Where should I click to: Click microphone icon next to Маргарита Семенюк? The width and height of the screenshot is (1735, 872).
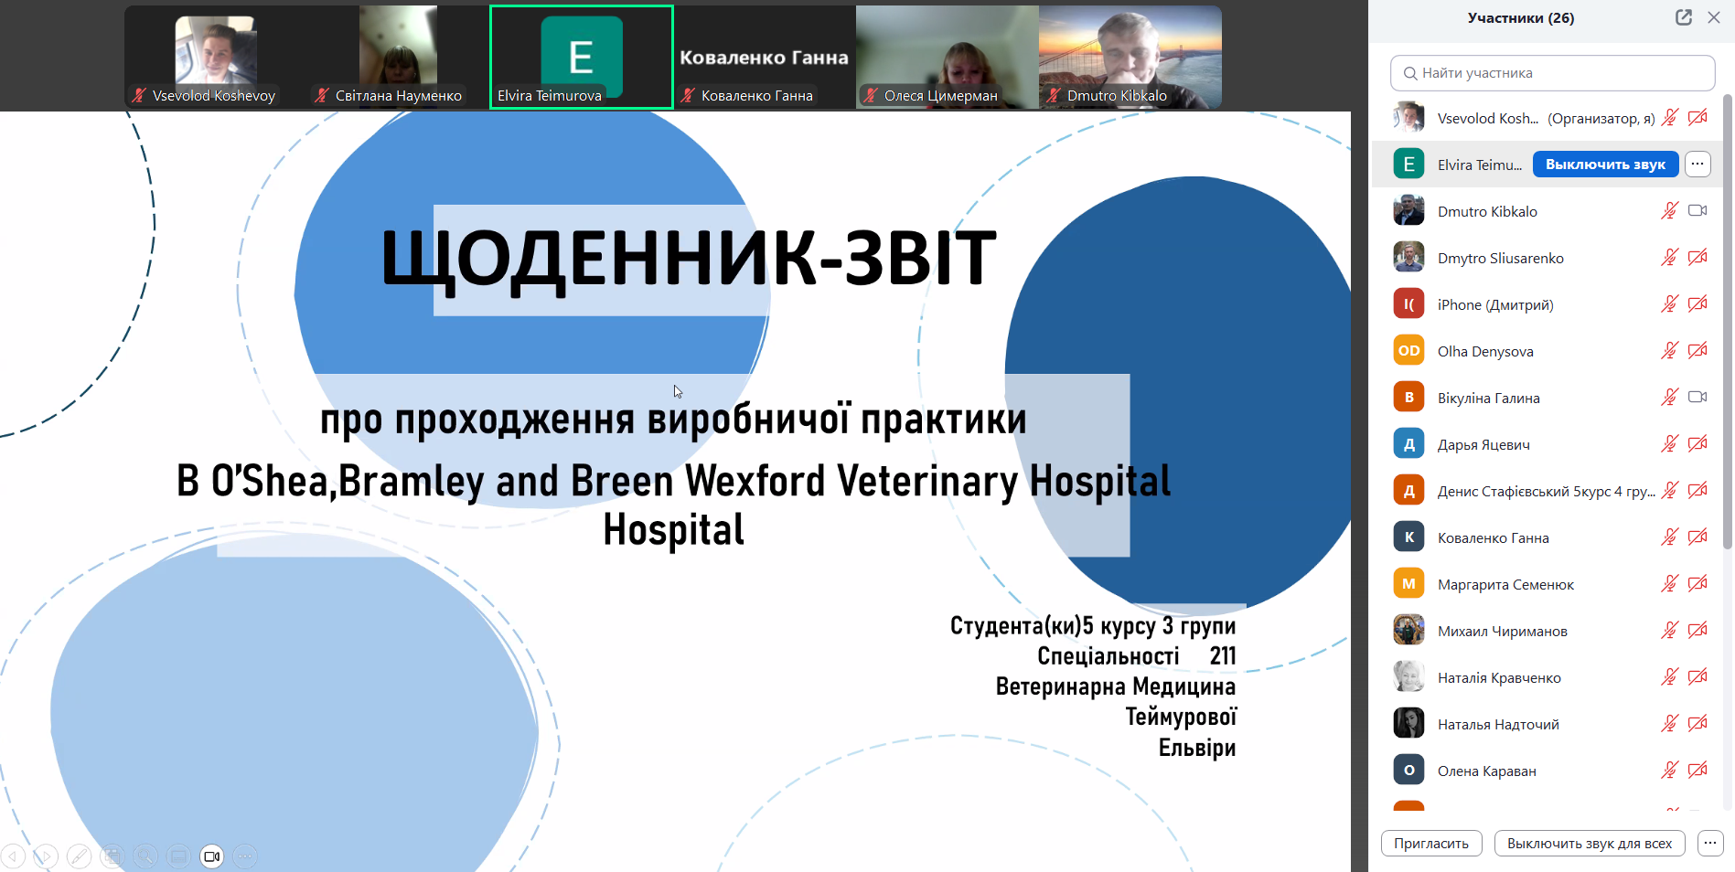[x=1670, y=584]
